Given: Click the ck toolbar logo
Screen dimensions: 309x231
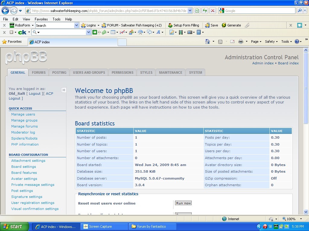Looking at the screenshot, I should [22, 32].
